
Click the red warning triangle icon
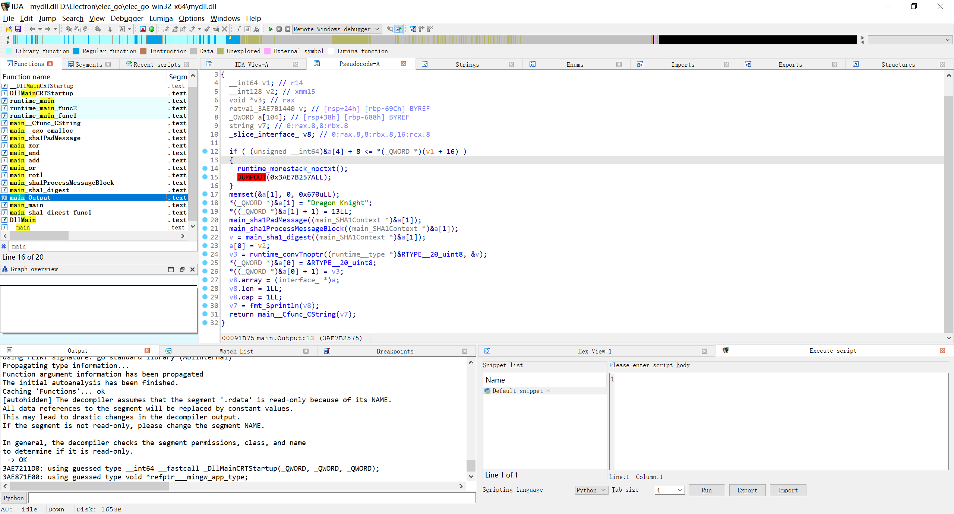pyautogui.click(x=143, y=29)
